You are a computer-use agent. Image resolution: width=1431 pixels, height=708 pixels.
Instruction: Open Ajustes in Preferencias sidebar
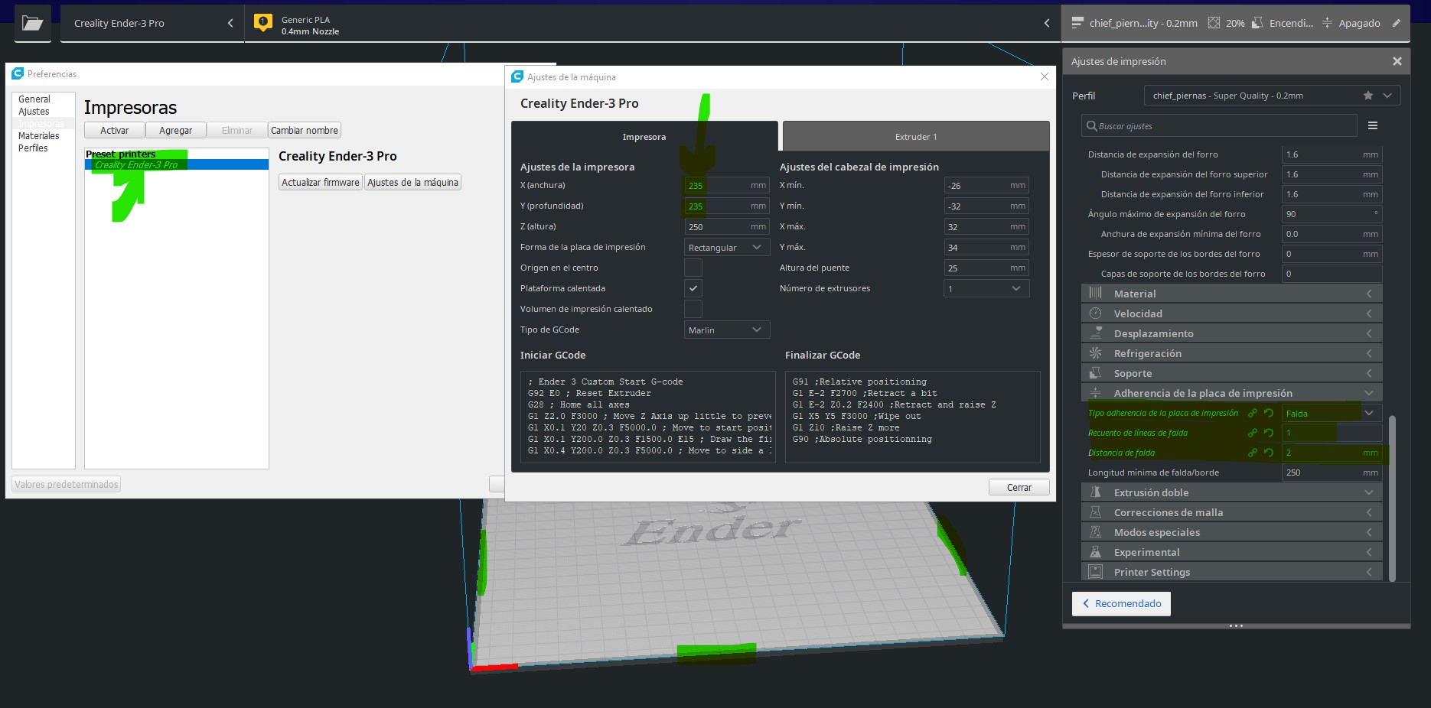[x=34, y=112]
